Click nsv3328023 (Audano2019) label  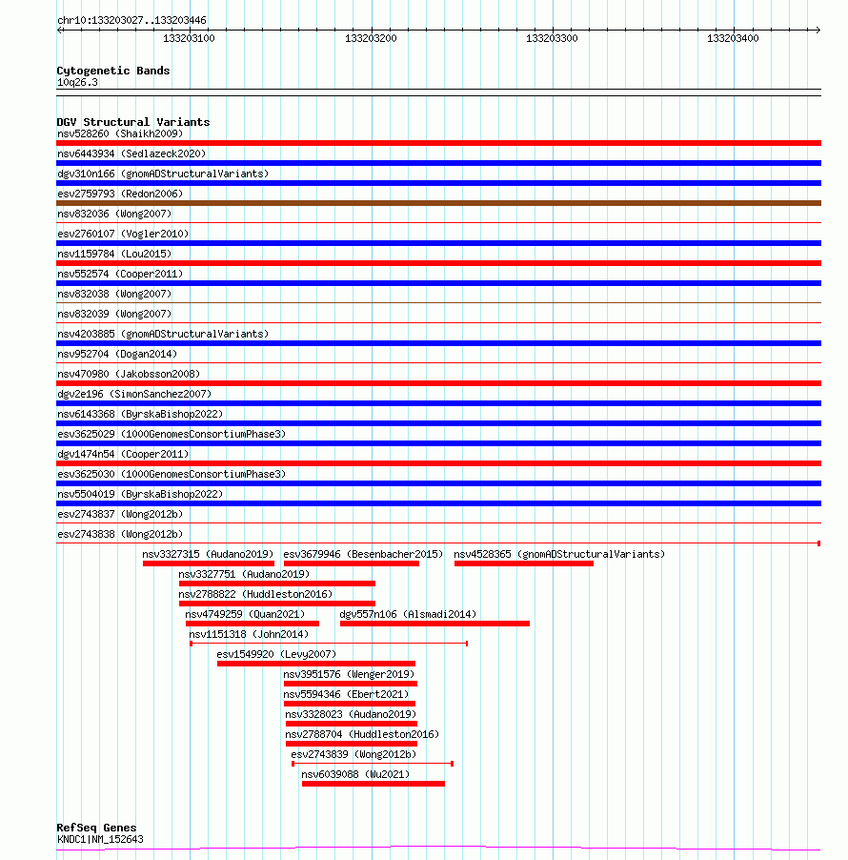(x=351, y=714)
